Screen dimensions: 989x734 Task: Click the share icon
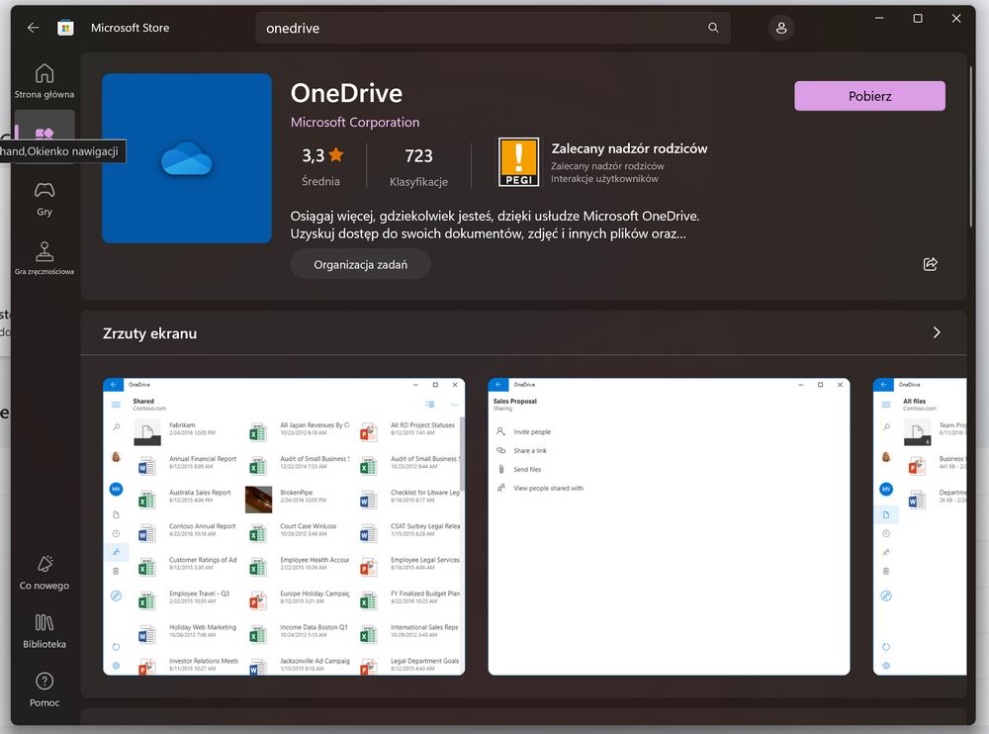point(931,264)
